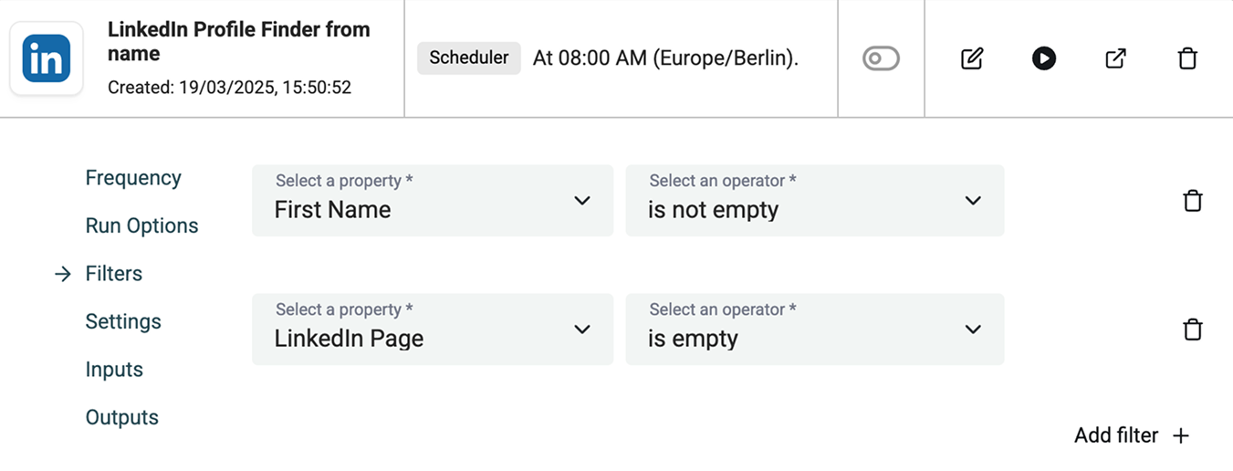Click the edit pencil icon
Viewport: 1233px width, 471px height.
972,58
